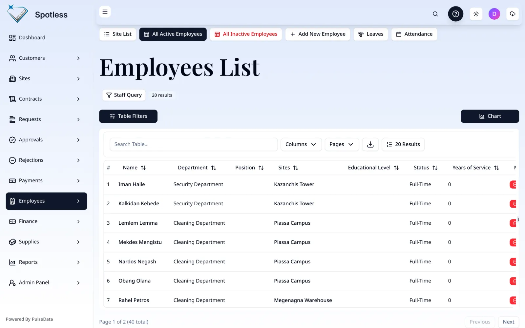
Task: Click the Powered By PulseData text
Action: pyautogui.click(x=29, y=319)
